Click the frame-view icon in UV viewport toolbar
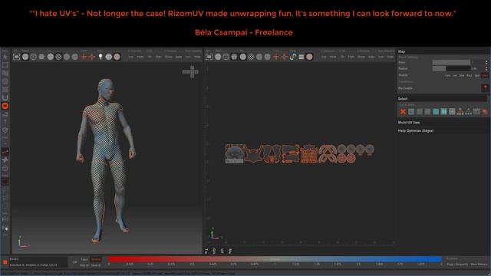Screen dimensions: 491x276 209,57
